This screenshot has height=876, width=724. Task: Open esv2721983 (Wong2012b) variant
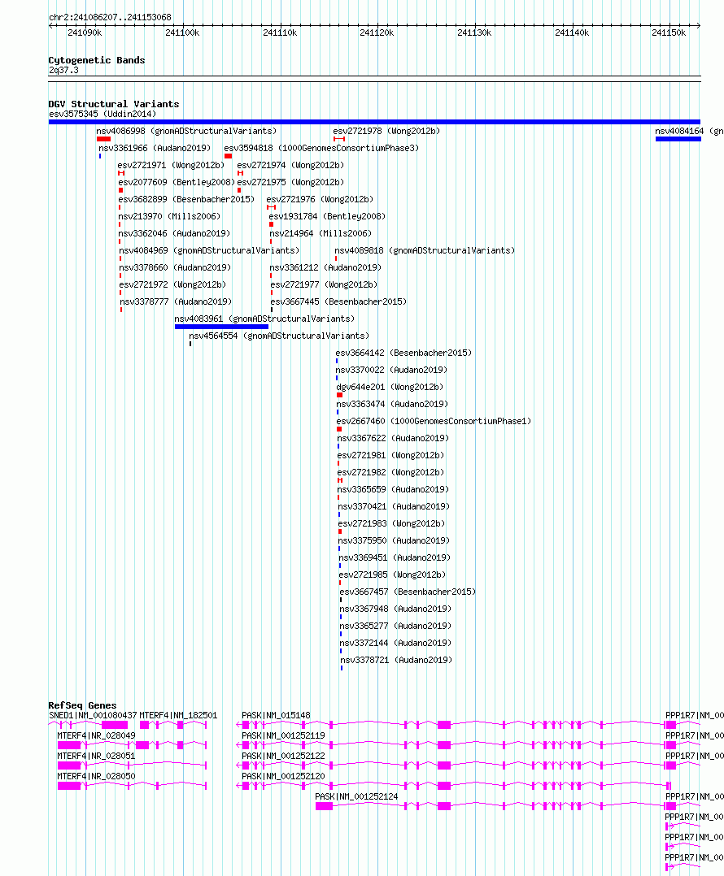[x=391, y=523]
